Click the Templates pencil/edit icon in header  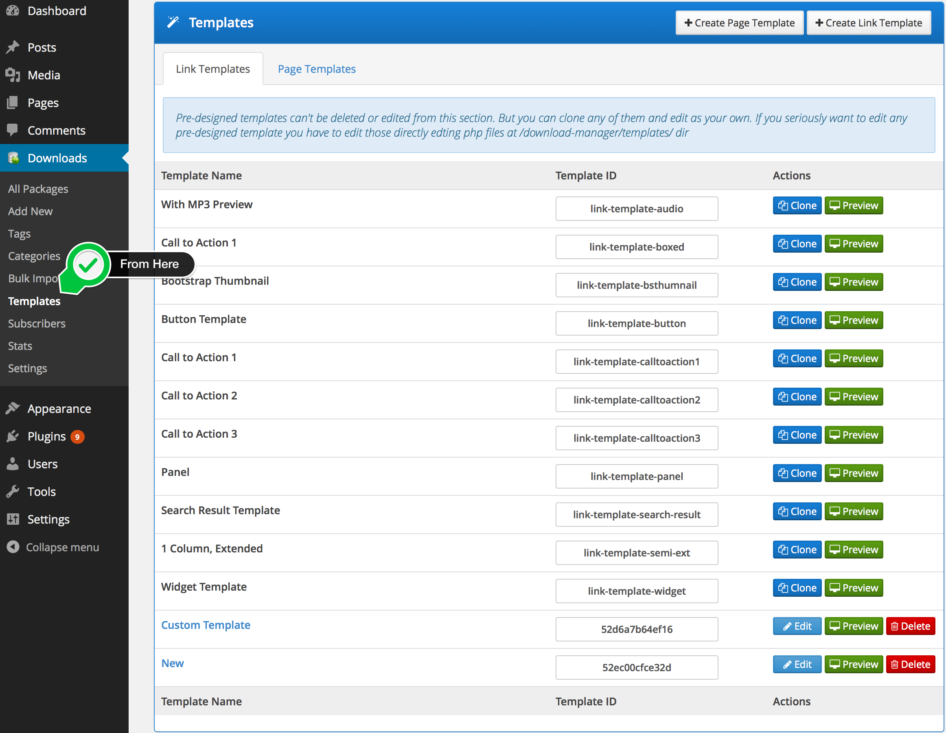(174, 22)
